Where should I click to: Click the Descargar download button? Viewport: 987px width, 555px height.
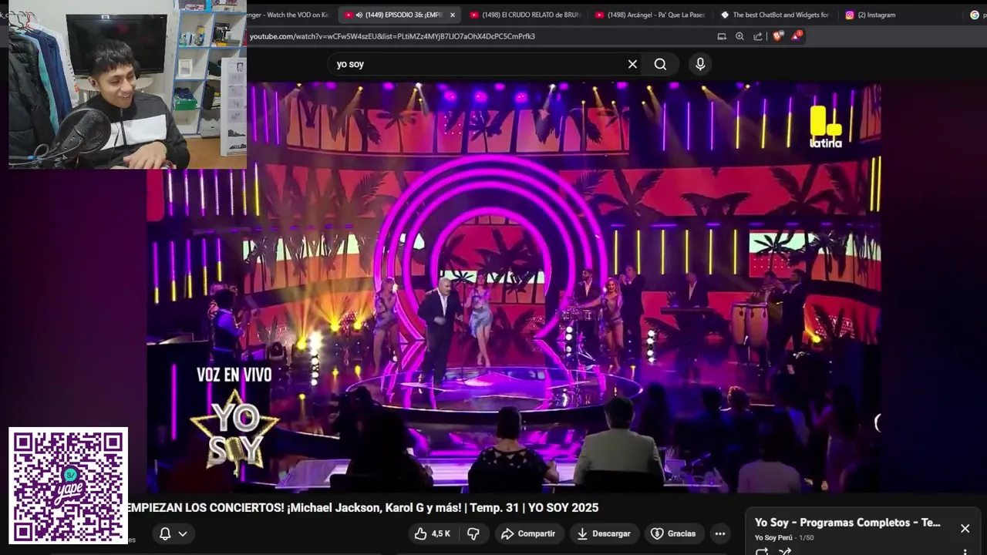pos(604,533)
